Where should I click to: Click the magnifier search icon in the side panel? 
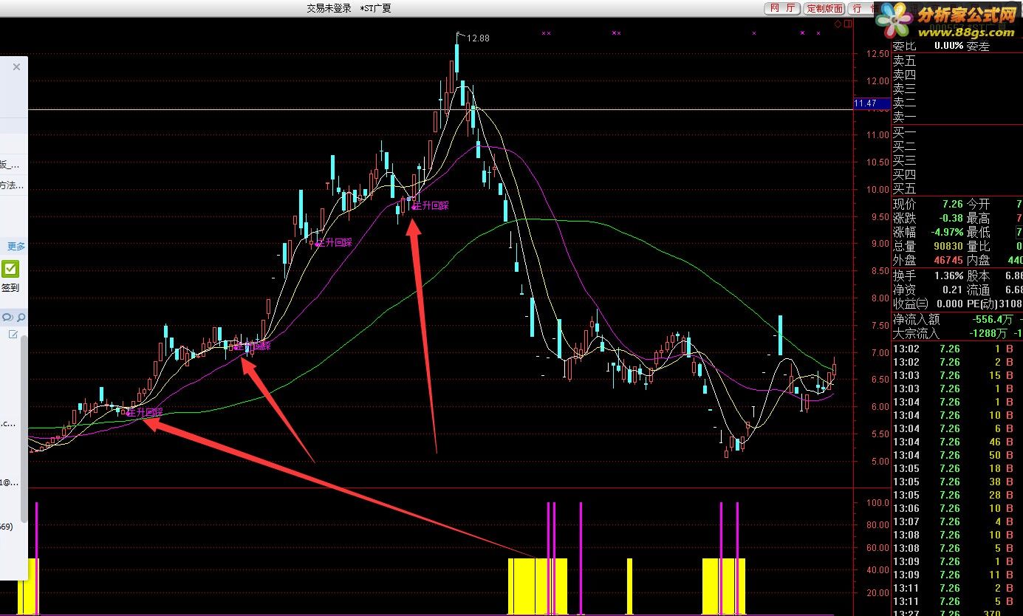tap(21, 318)
